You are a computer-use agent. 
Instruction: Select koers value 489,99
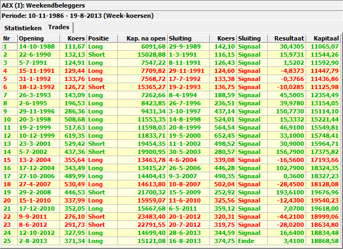[75, 176]
